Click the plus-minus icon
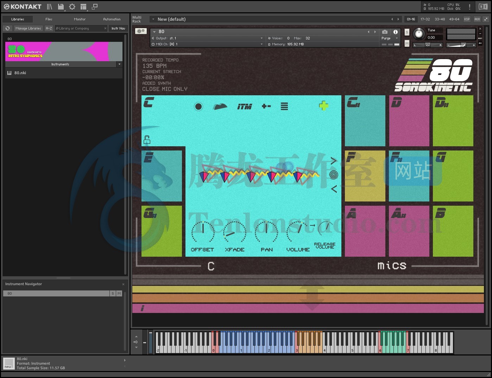Viewport: 492px width, 378px height. point(266,106)
